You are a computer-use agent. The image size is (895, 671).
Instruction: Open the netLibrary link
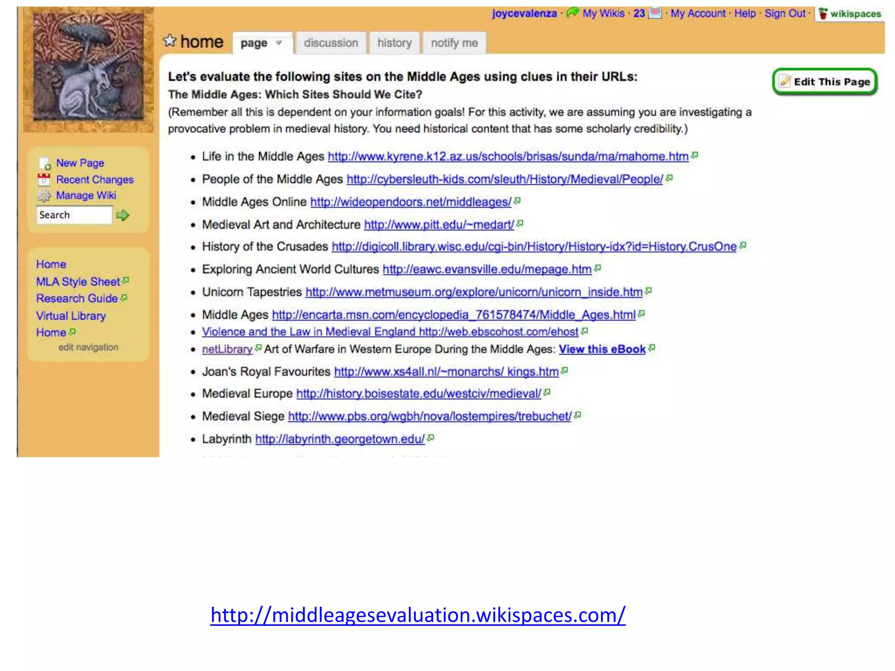(227, 349)
